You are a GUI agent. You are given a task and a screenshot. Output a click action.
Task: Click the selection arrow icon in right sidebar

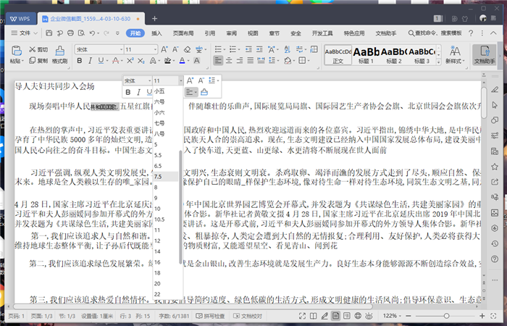pos(495,105)
